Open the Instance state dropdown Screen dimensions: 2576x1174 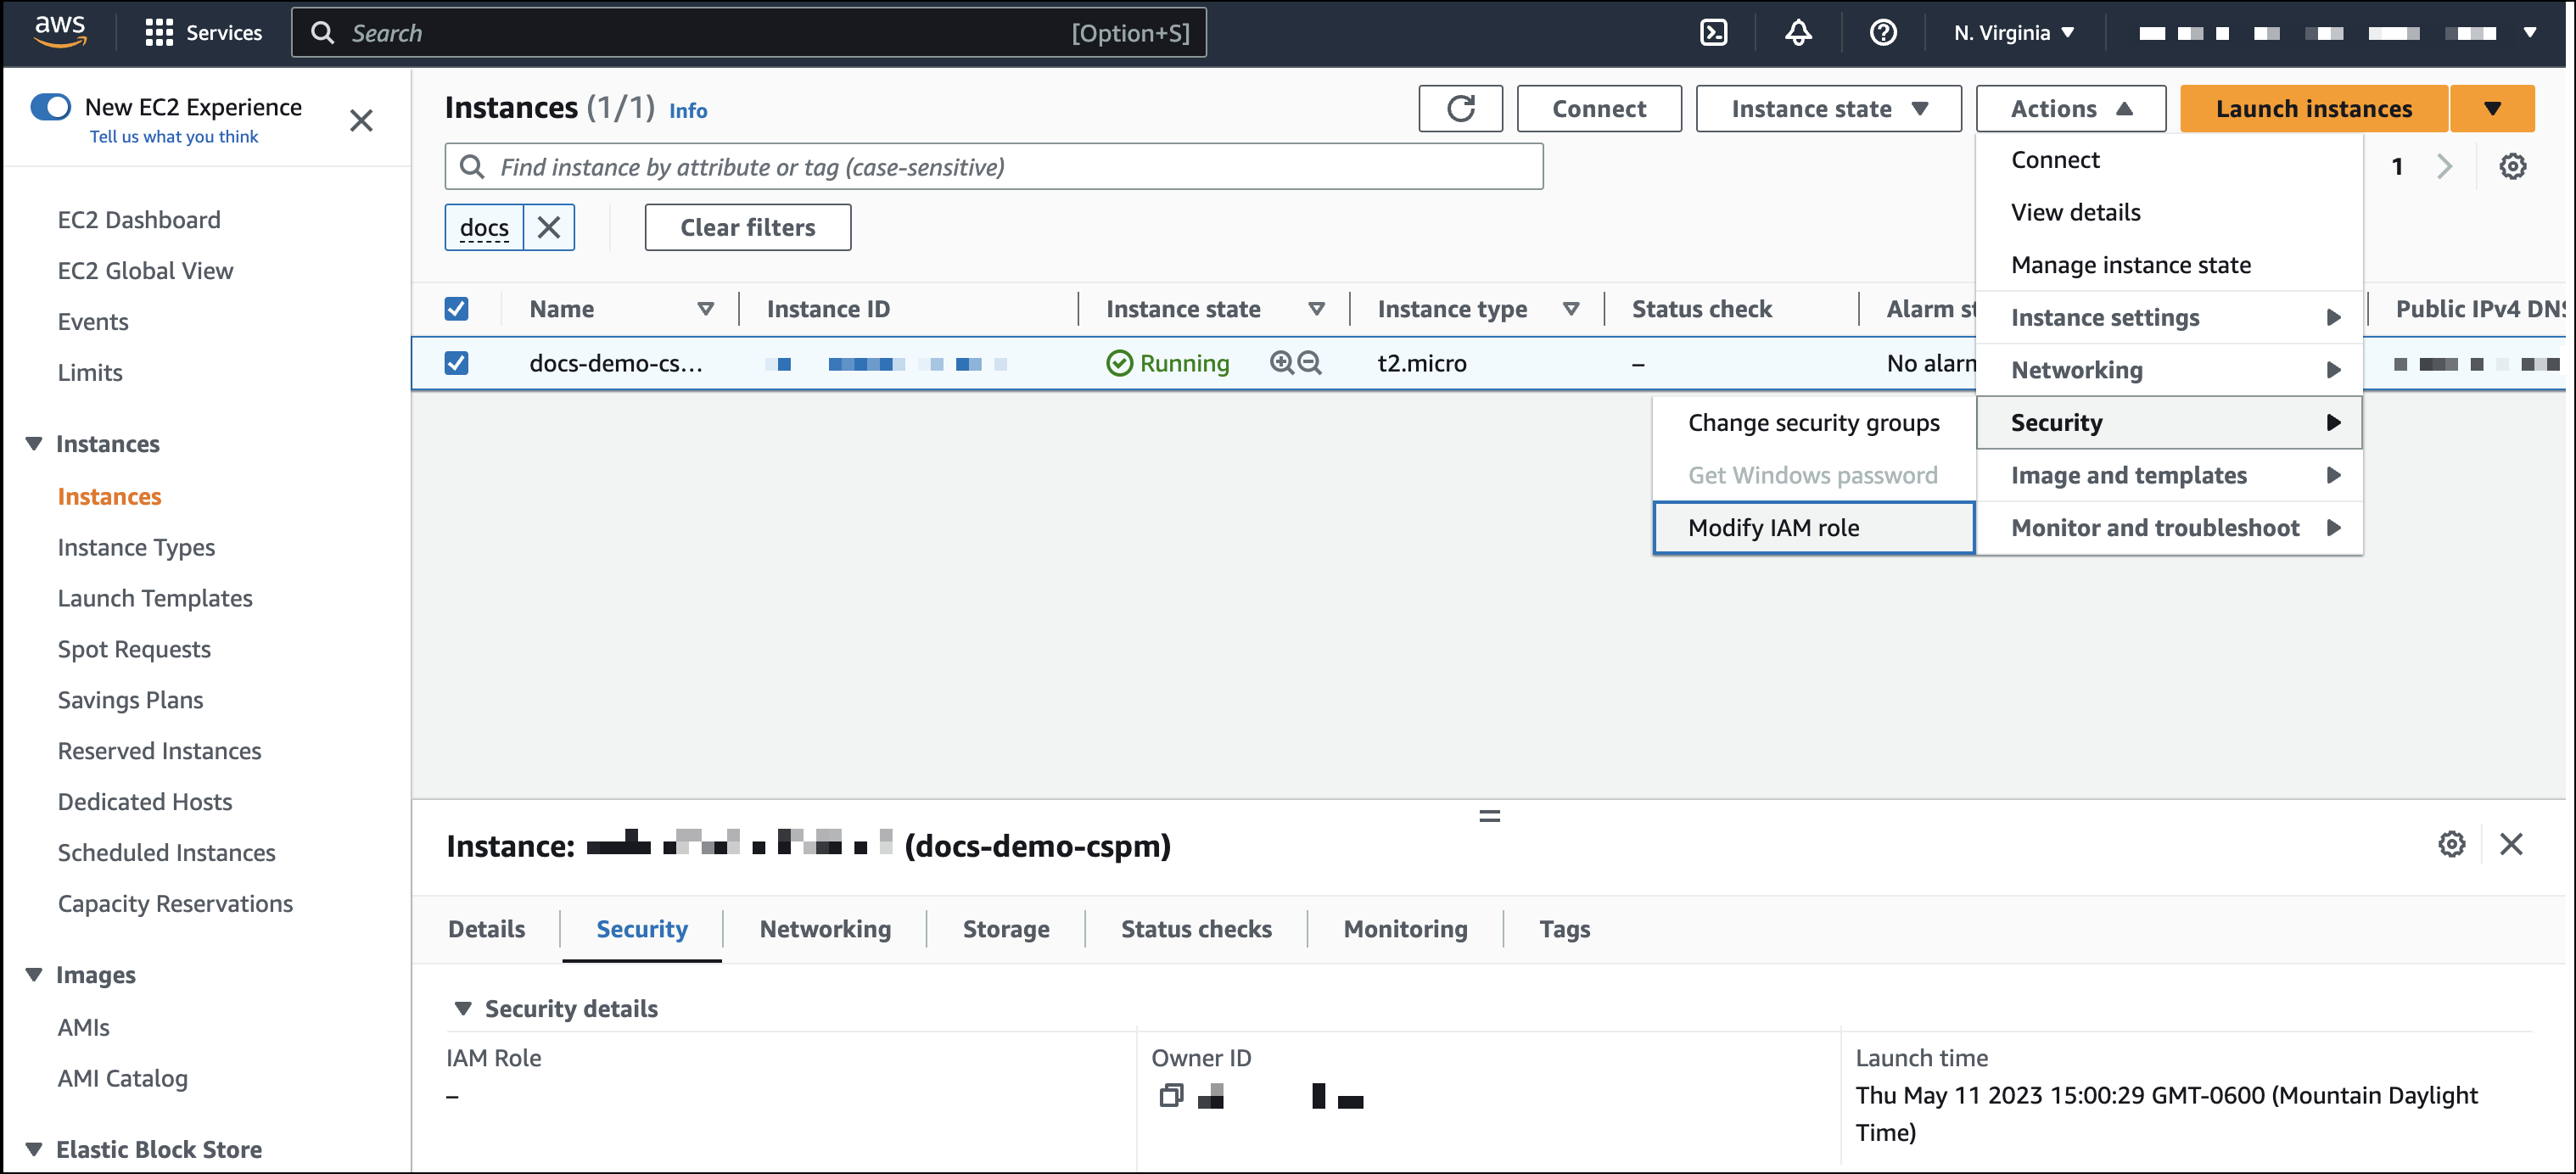1829,108
